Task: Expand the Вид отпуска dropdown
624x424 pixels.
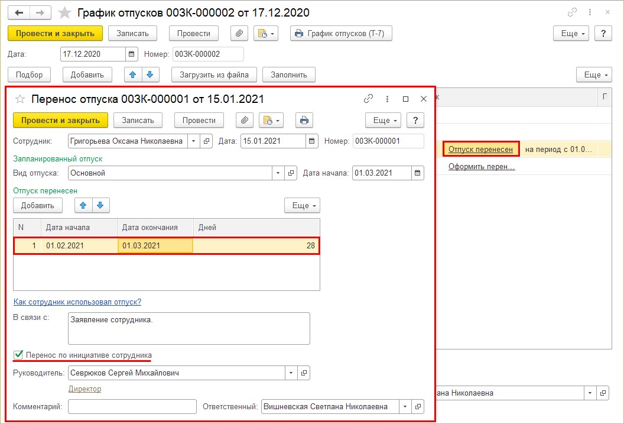Action: point(278,173)
